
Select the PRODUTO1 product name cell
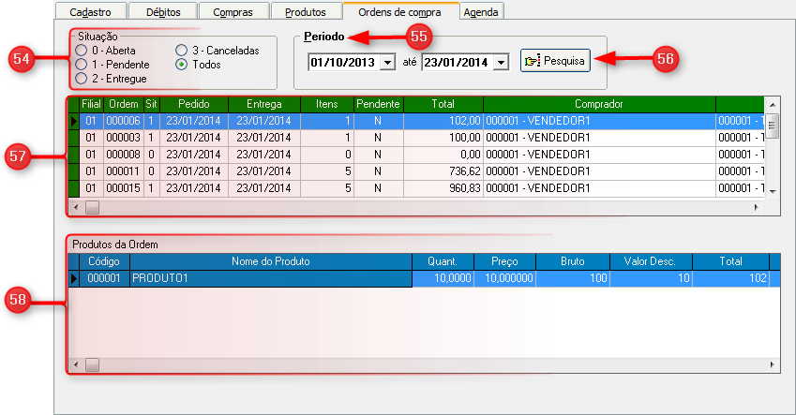coord(271,278)
